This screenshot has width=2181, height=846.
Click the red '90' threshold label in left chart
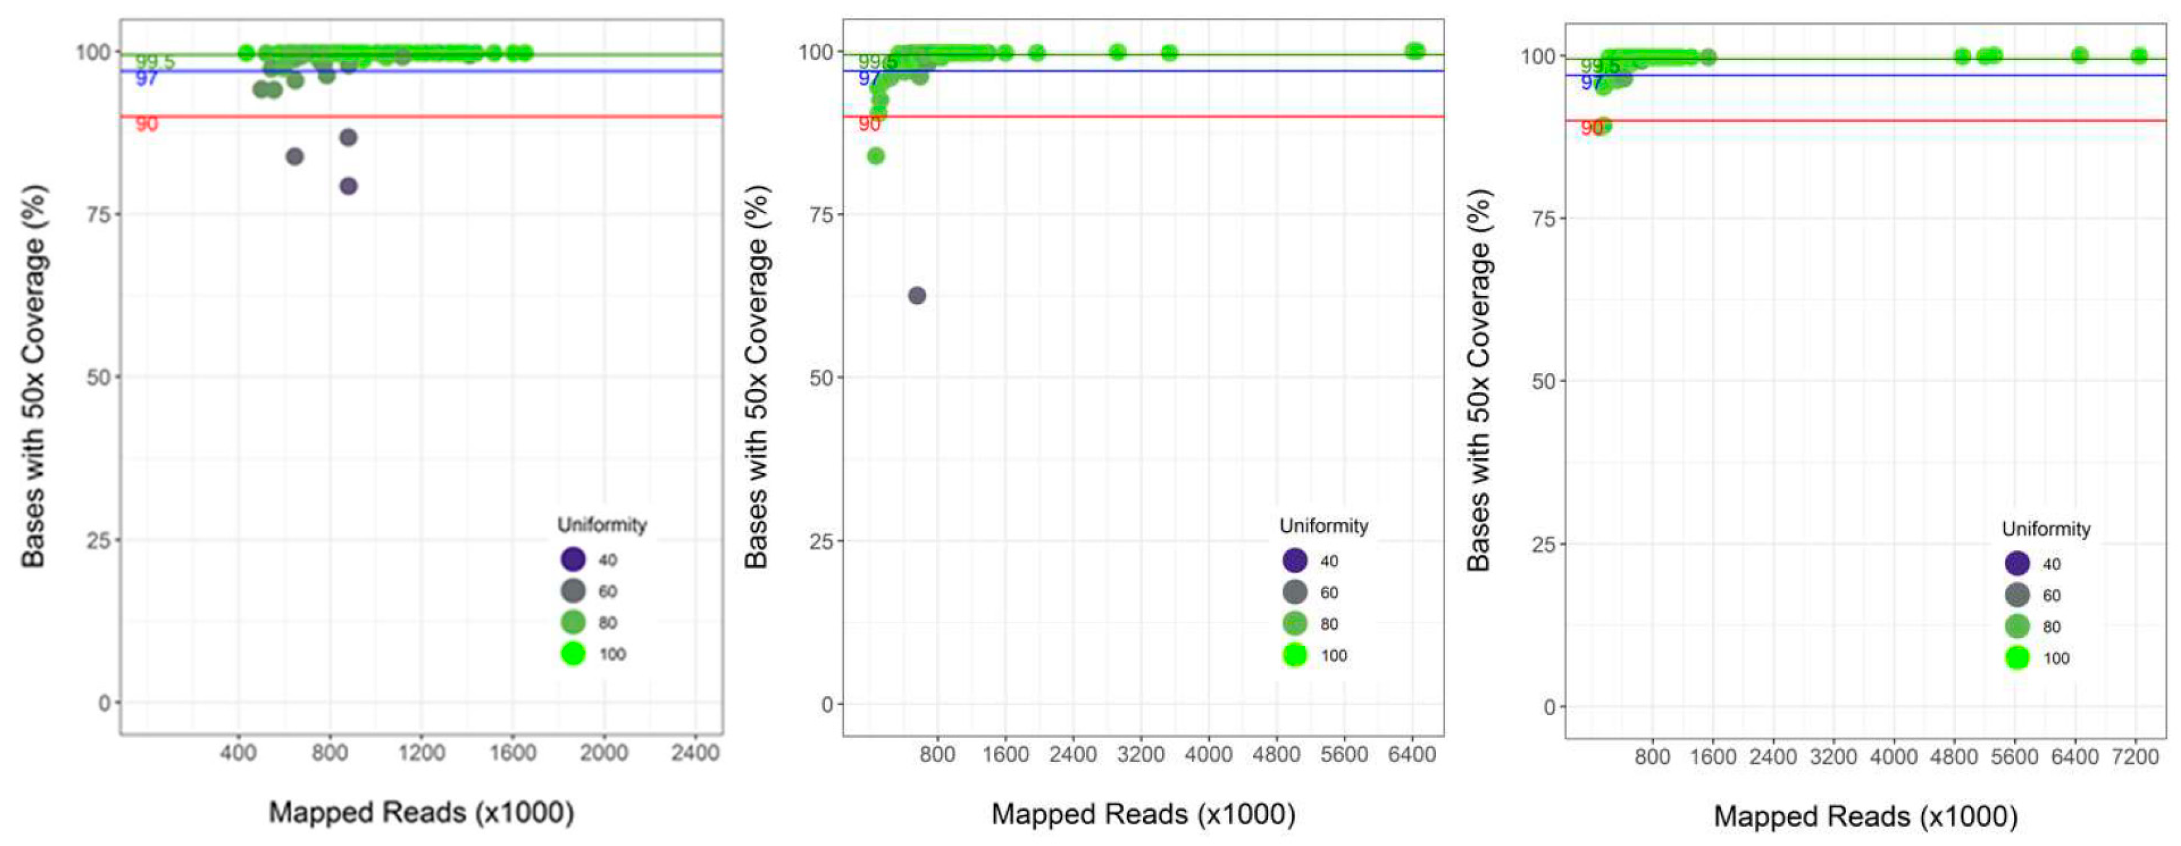[146, 124]
